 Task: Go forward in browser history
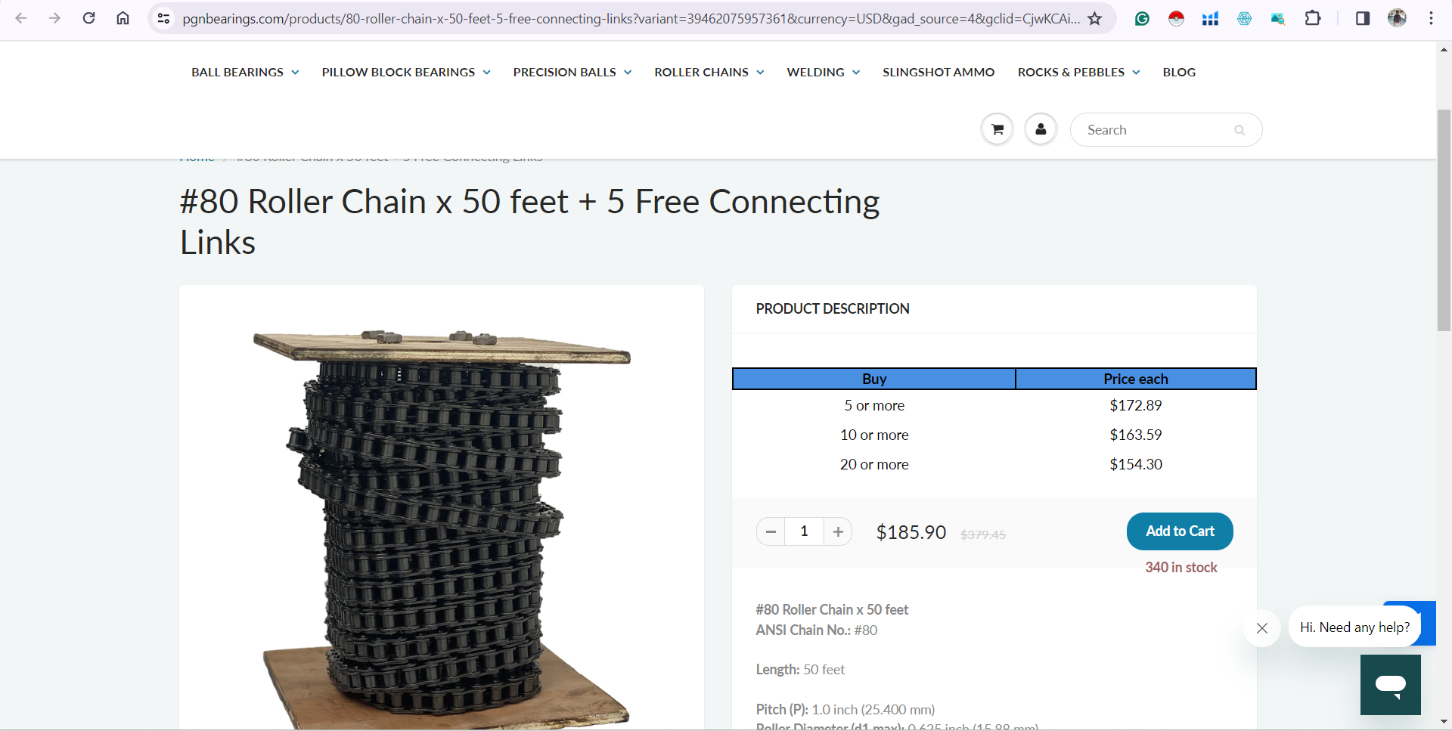[54, 18]
